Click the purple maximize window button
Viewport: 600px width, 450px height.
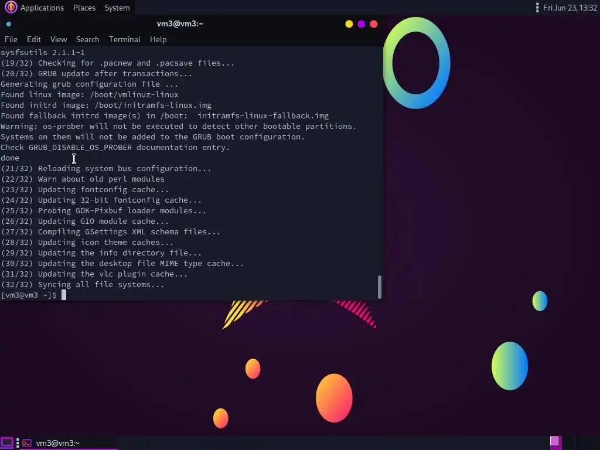click(361, 24)
